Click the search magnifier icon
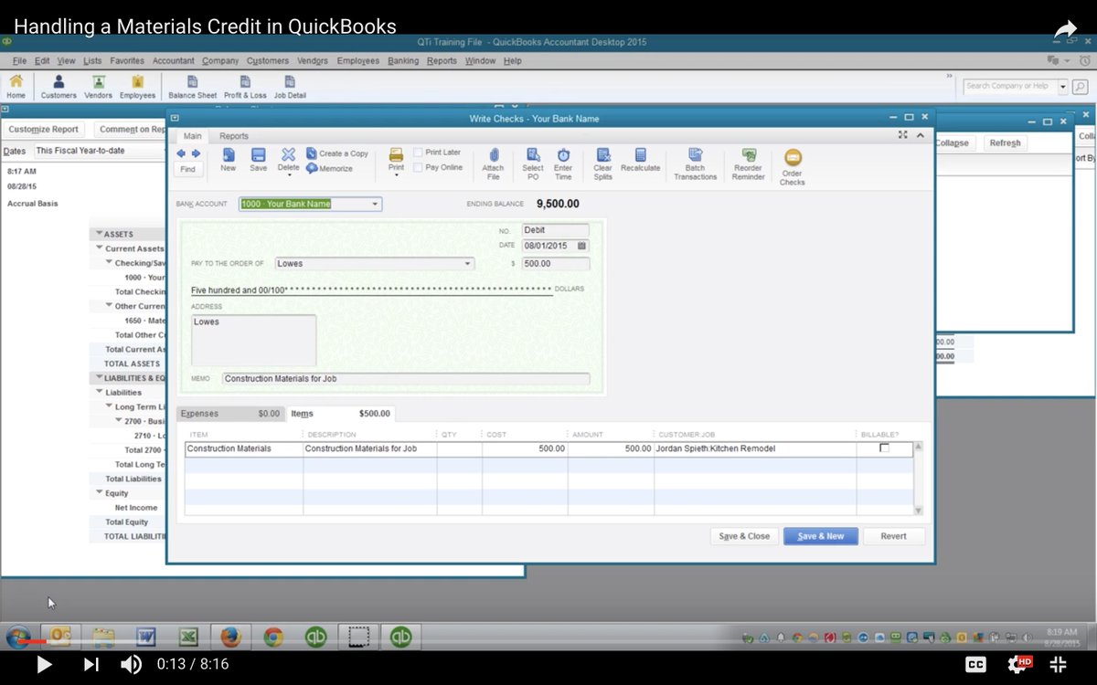The image size is (1097, 685). tap(1080, 87)
